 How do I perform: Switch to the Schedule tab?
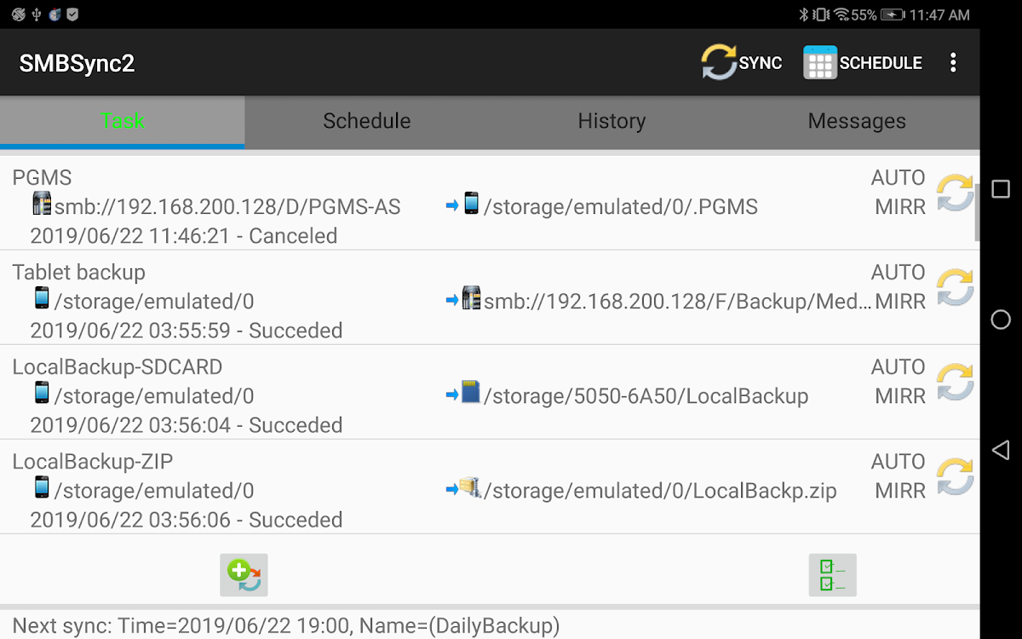367,121
